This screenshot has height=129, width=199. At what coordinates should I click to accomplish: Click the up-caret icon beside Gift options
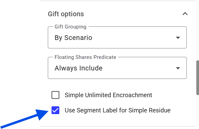pos(185,14)
